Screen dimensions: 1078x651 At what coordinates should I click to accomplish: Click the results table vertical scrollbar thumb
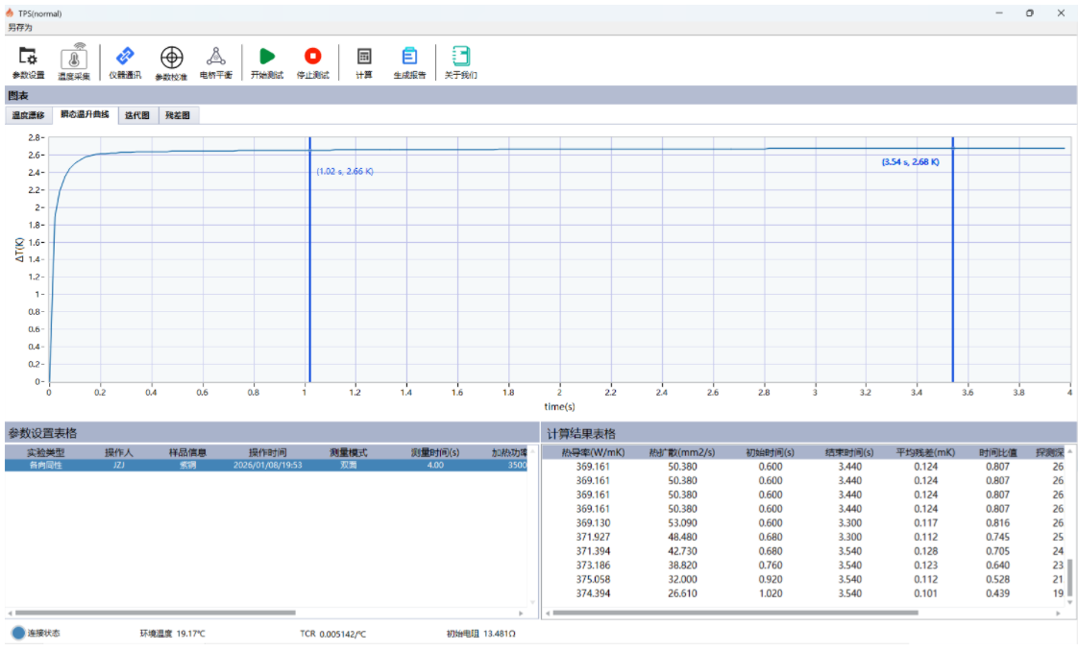(1070, 577)
